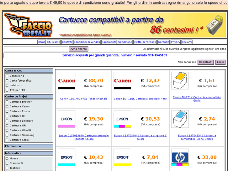Expand the Cartucce Xerox category box

(7, 140)
